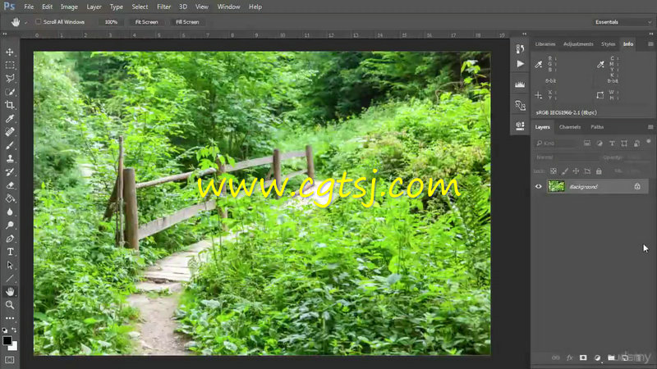Viewport: 657px width, 369px height.
Task: Select the Clone Stamp tool
Action: (10, 158)
